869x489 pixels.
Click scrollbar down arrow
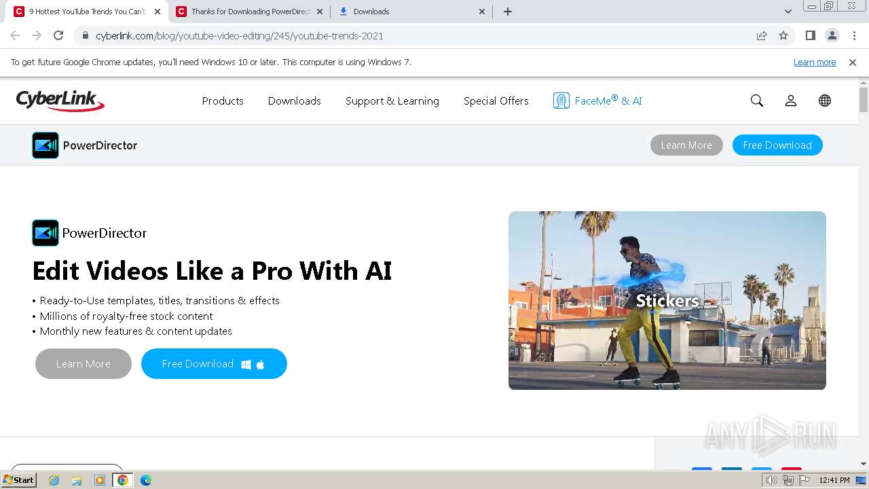[x=864, y=464]
